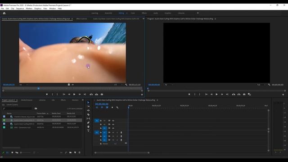
Task: Play the Source monitor clip
Action: [x=74, y=94]
